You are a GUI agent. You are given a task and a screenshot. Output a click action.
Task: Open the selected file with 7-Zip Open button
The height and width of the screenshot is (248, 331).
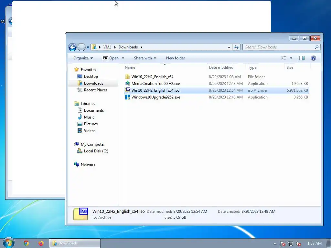tap(111, 58)
